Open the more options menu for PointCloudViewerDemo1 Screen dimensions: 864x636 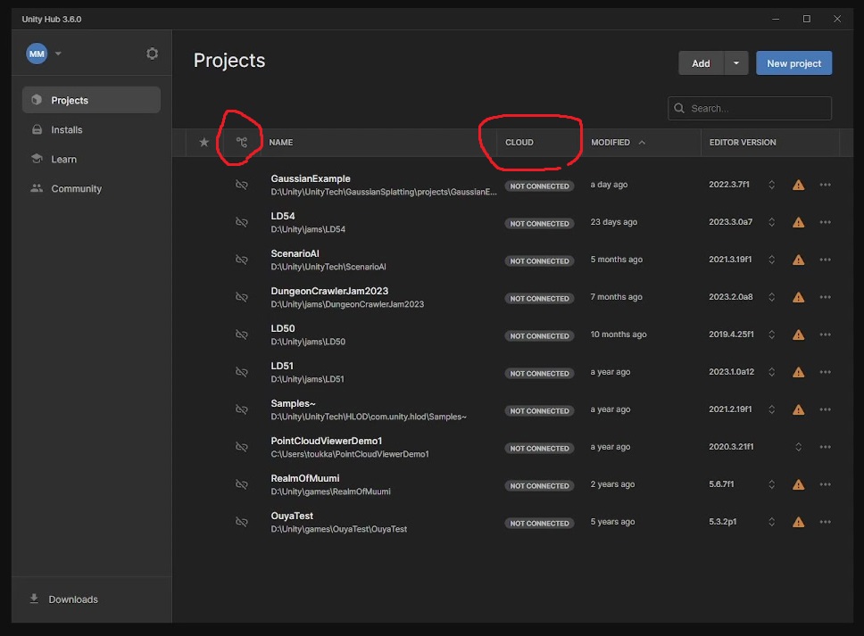(825, 447)
